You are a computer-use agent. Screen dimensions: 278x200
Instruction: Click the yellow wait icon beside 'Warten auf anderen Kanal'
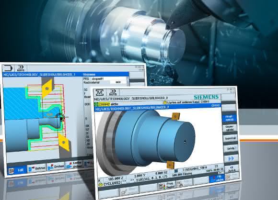[x=165, y=103]
